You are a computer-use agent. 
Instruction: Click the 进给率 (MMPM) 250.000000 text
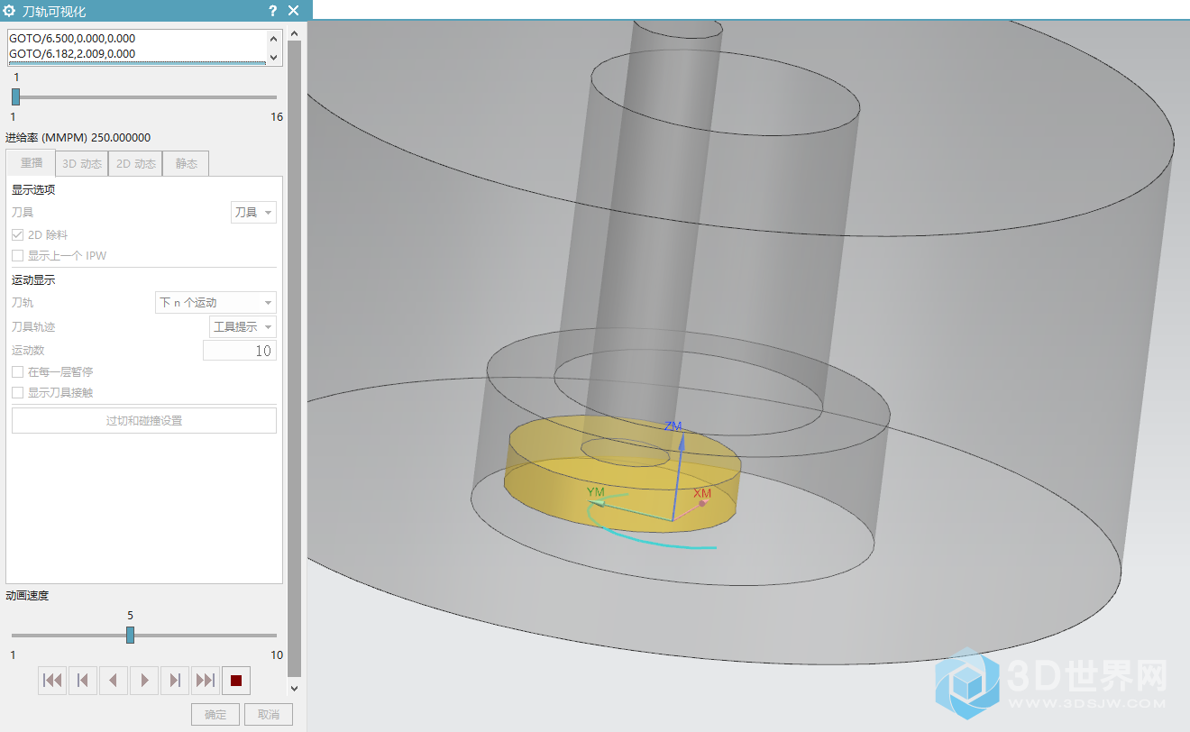point(78,138)
